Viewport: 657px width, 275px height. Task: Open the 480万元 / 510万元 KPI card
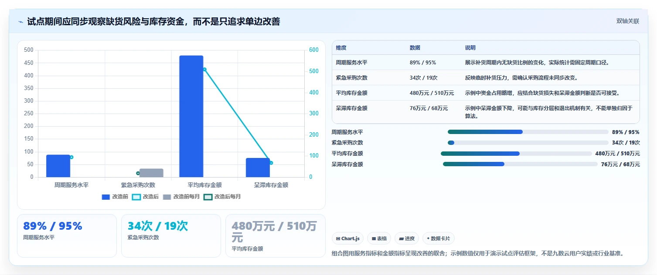[x=275, y=236]
